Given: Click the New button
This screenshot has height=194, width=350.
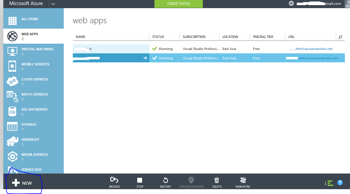Looking at the screenshot, I should 22,183.
